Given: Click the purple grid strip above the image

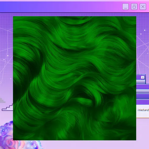Looking at the screenshot, I should coord(74,14).
